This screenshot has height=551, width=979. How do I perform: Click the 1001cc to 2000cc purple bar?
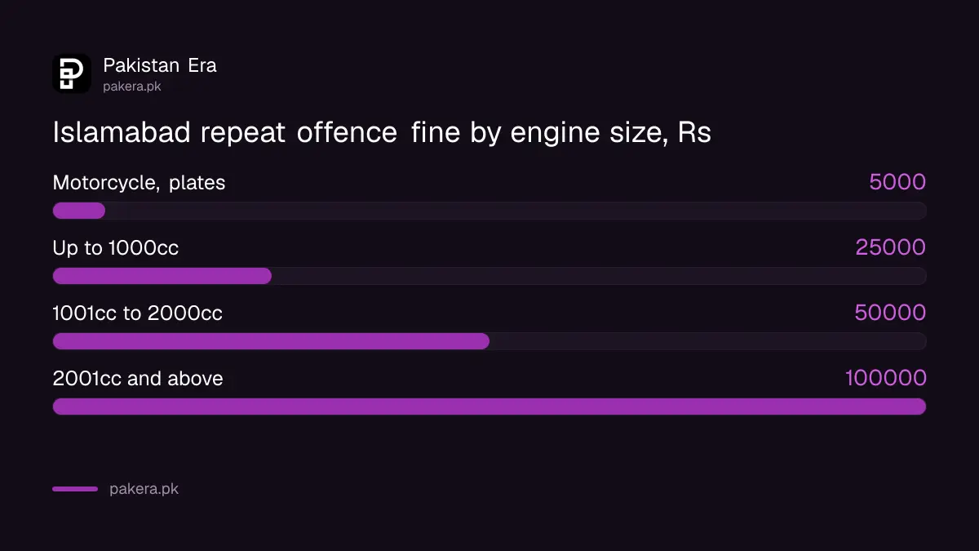[x=271, y=341]
